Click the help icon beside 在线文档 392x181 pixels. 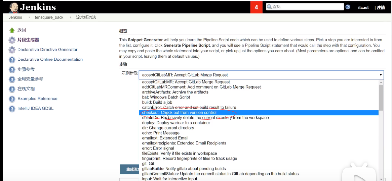[12, 89]
